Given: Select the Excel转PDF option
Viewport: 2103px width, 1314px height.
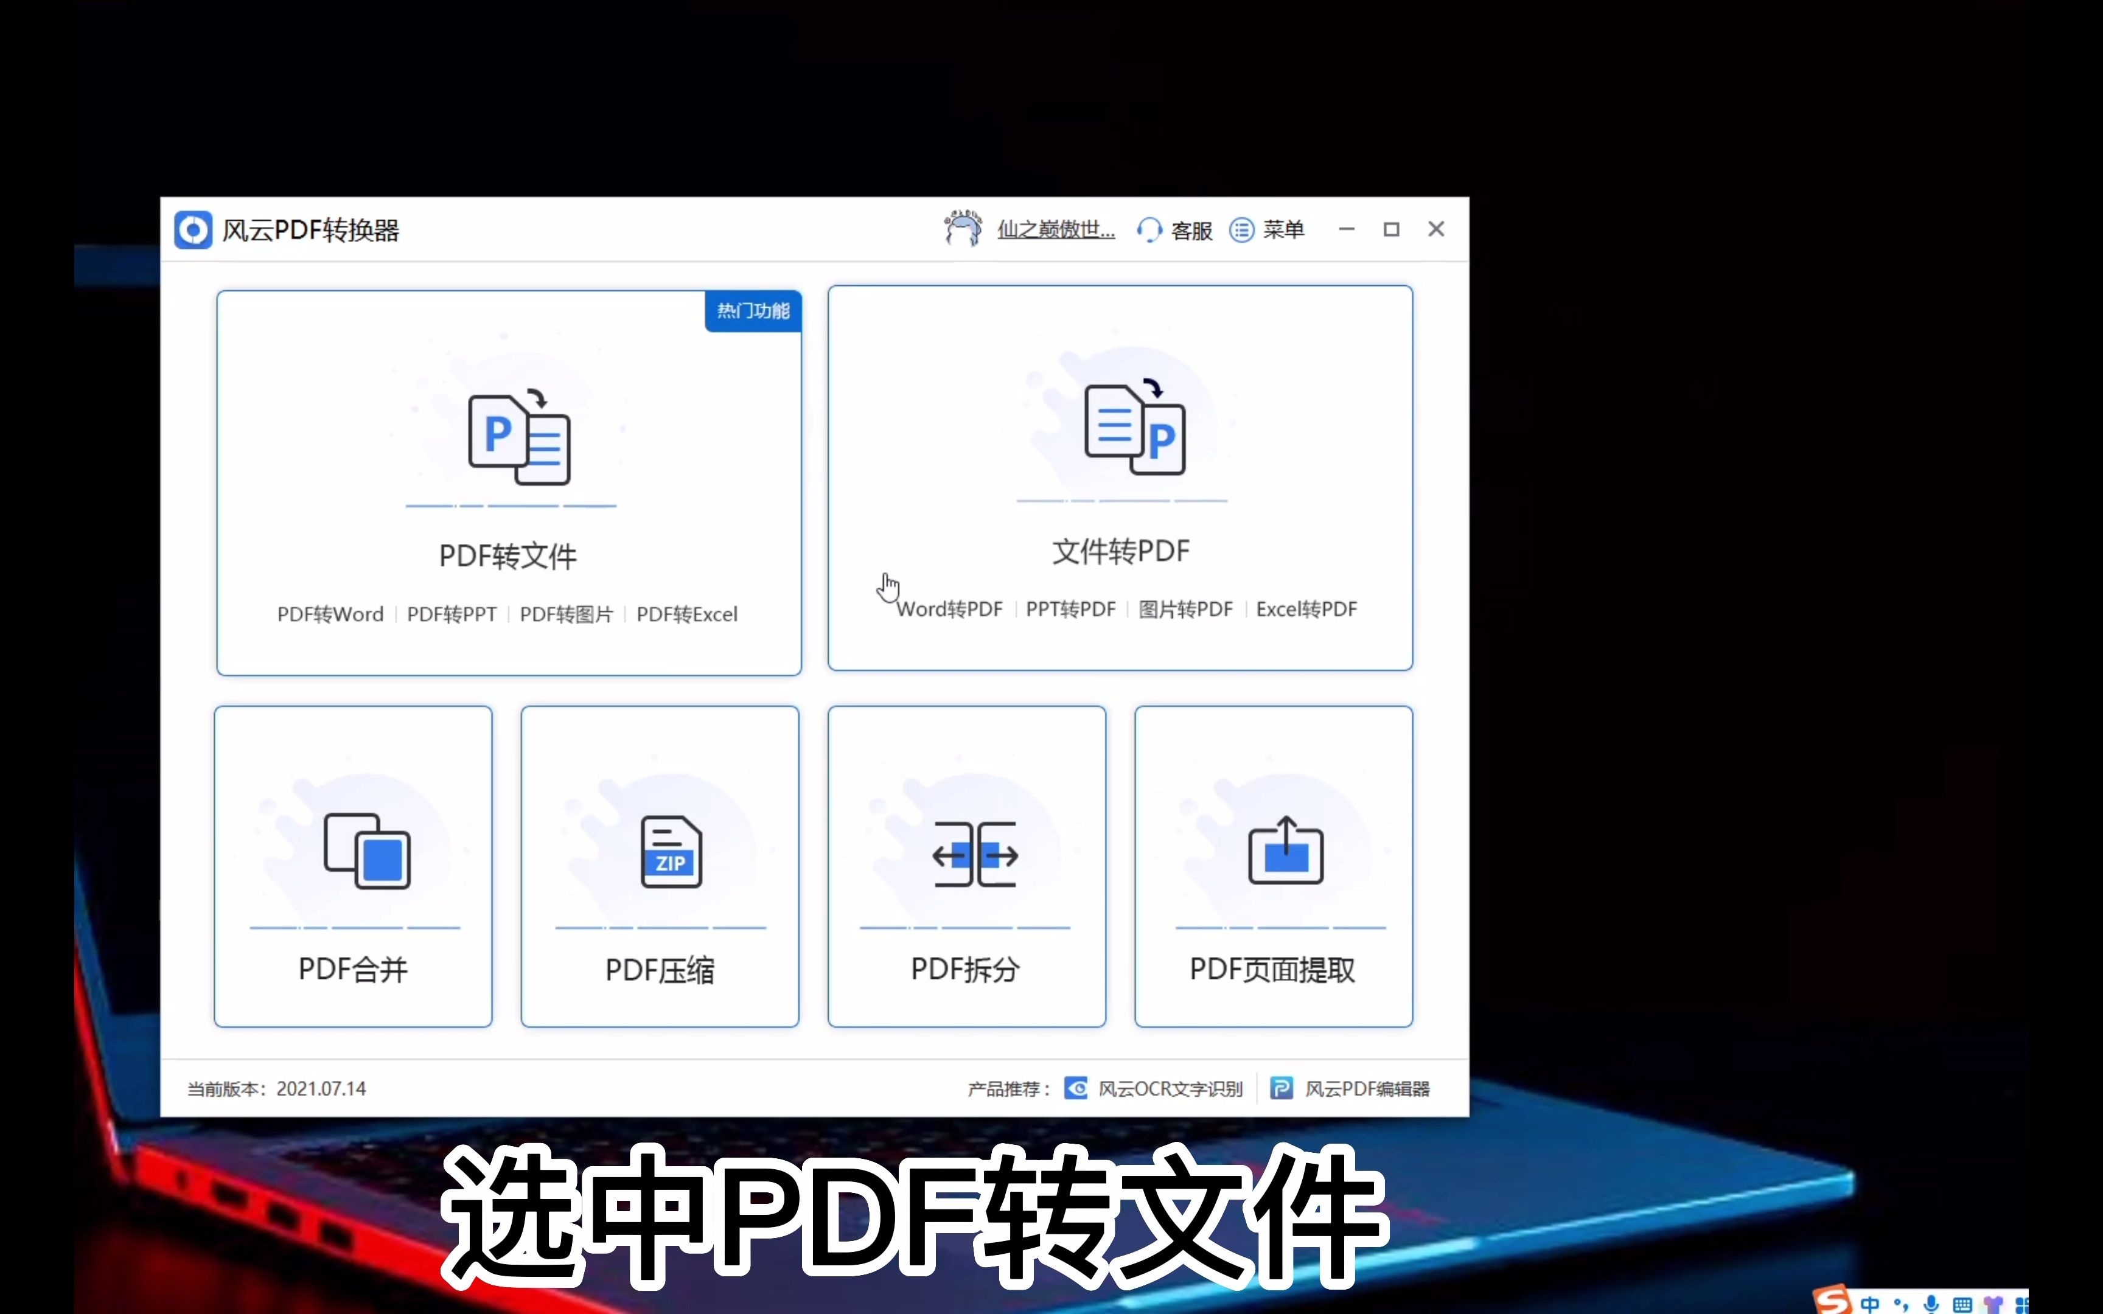Looking at the screenshot, I should [x=1306, y=608].
